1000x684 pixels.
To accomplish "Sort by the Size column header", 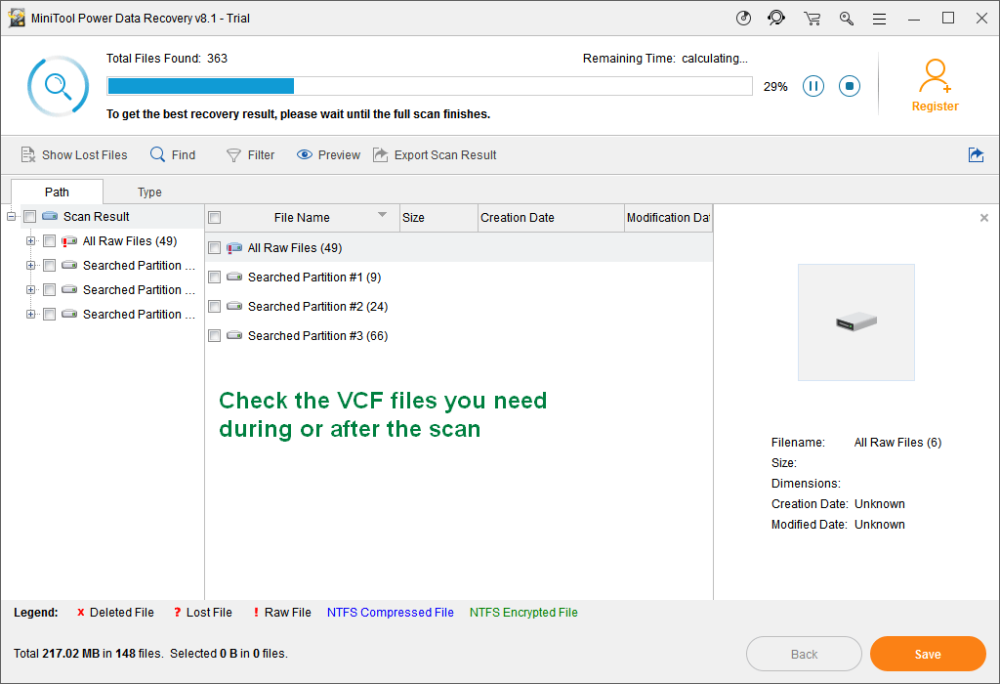I will click(x=438, y=218).
